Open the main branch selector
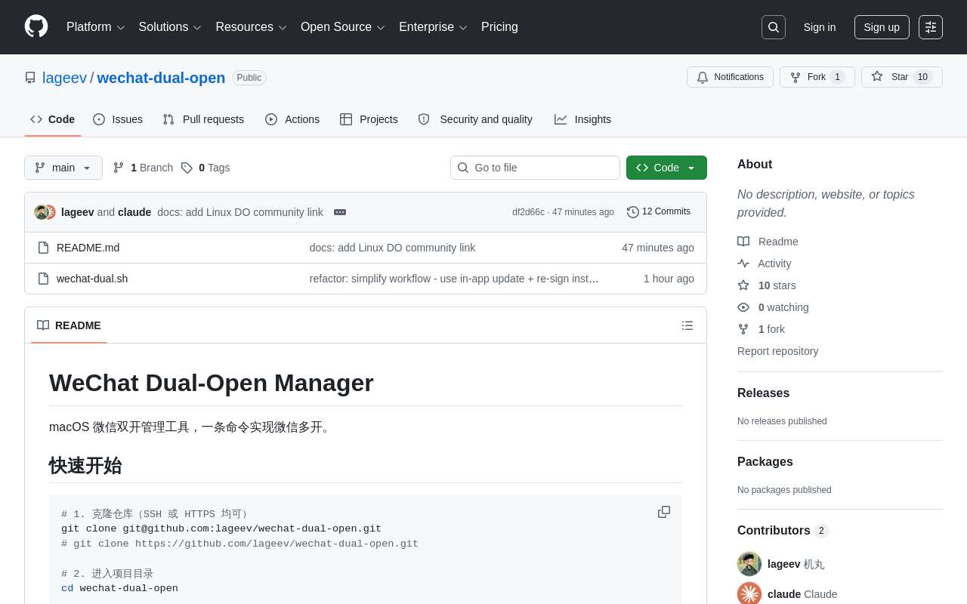The height and width of the screenshot is (604, 967). pos(63,168)
